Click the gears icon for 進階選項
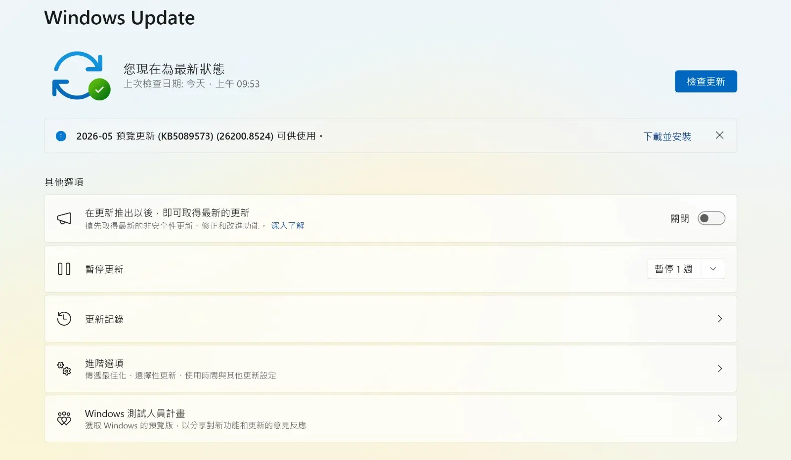791x460 pixels. pos(64,369)
